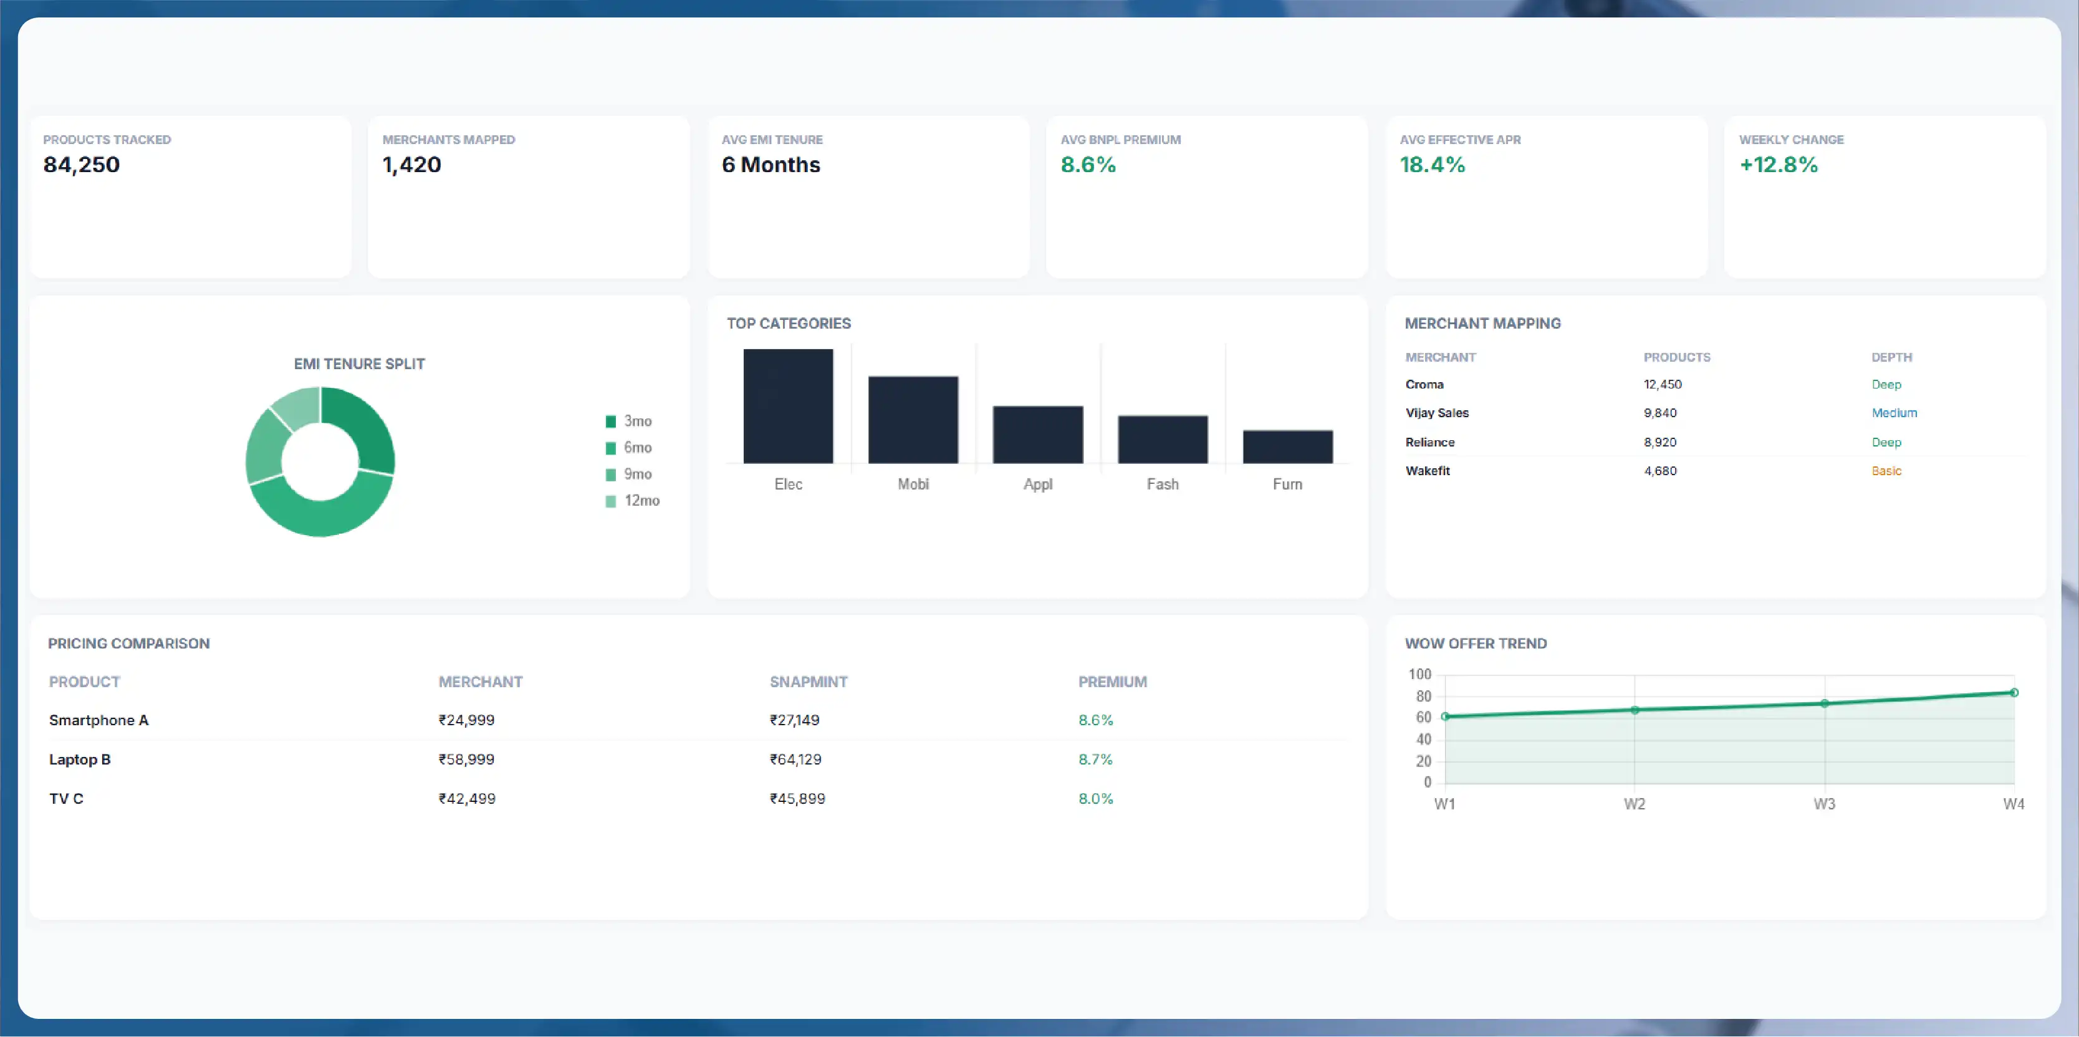Click the 9,840 products count
This screenshot has width=2079, height=1037.
[x=1660, y=413]
